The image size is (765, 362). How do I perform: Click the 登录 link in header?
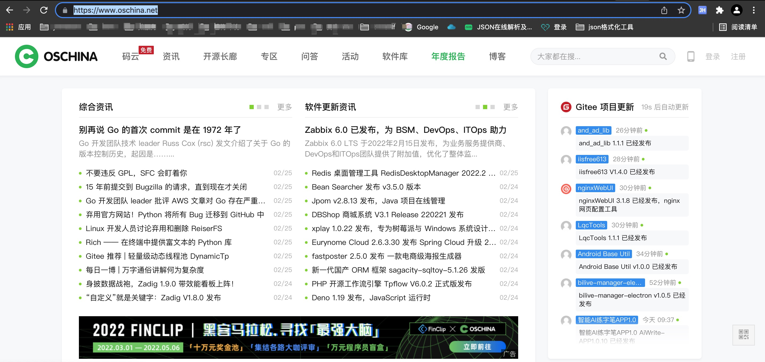[712, 56]
